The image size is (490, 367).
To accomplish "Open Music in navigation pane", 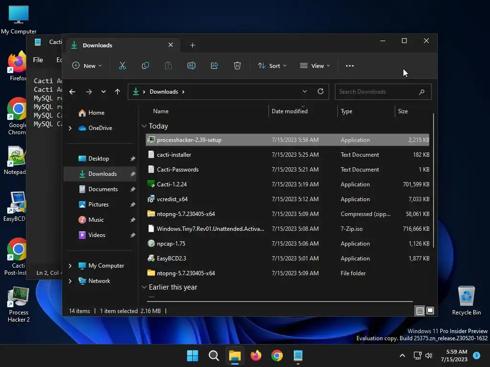I will click(x=96, y=220).
